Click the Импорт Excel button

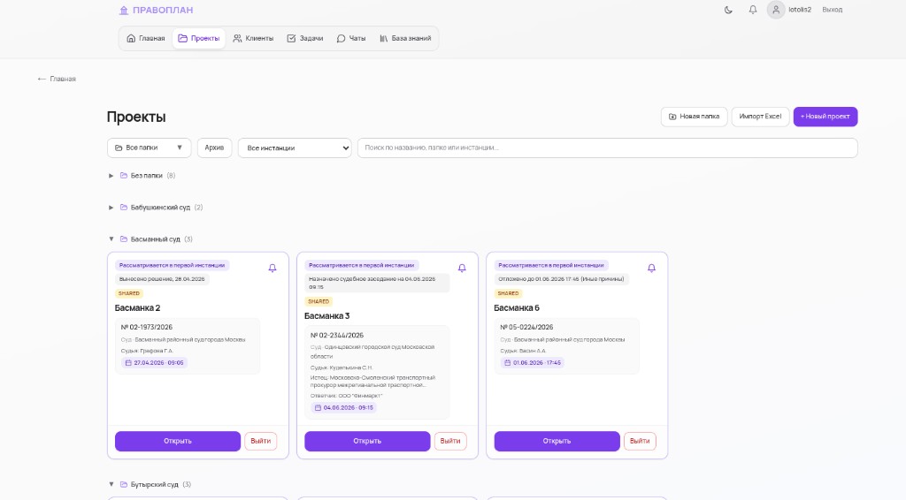tap(760, 117)
